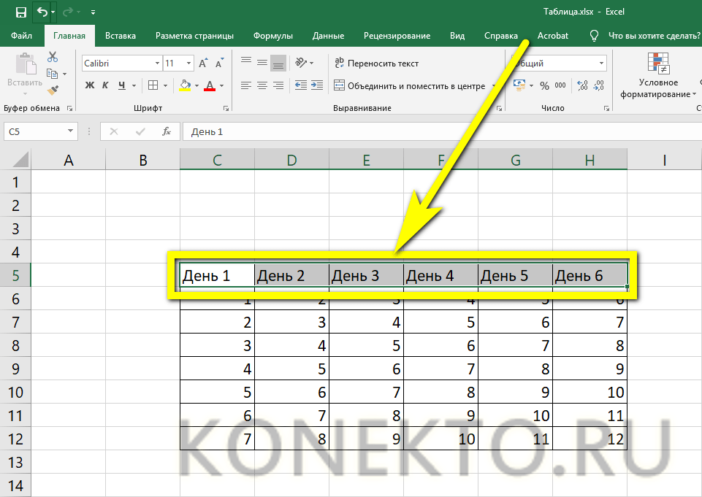This screenshot has width=702, height=497.
Task: Click the Percent style icon
Action: (544, 85)
